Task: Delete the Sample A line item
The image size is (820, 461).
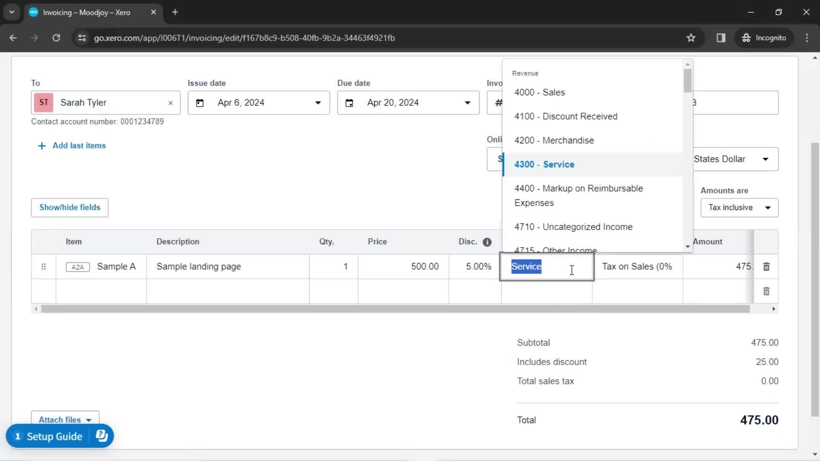Action: (766, 267)
